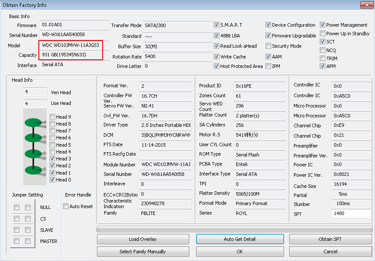Tick the left MASTER jumper checkbox

[16, 241]
